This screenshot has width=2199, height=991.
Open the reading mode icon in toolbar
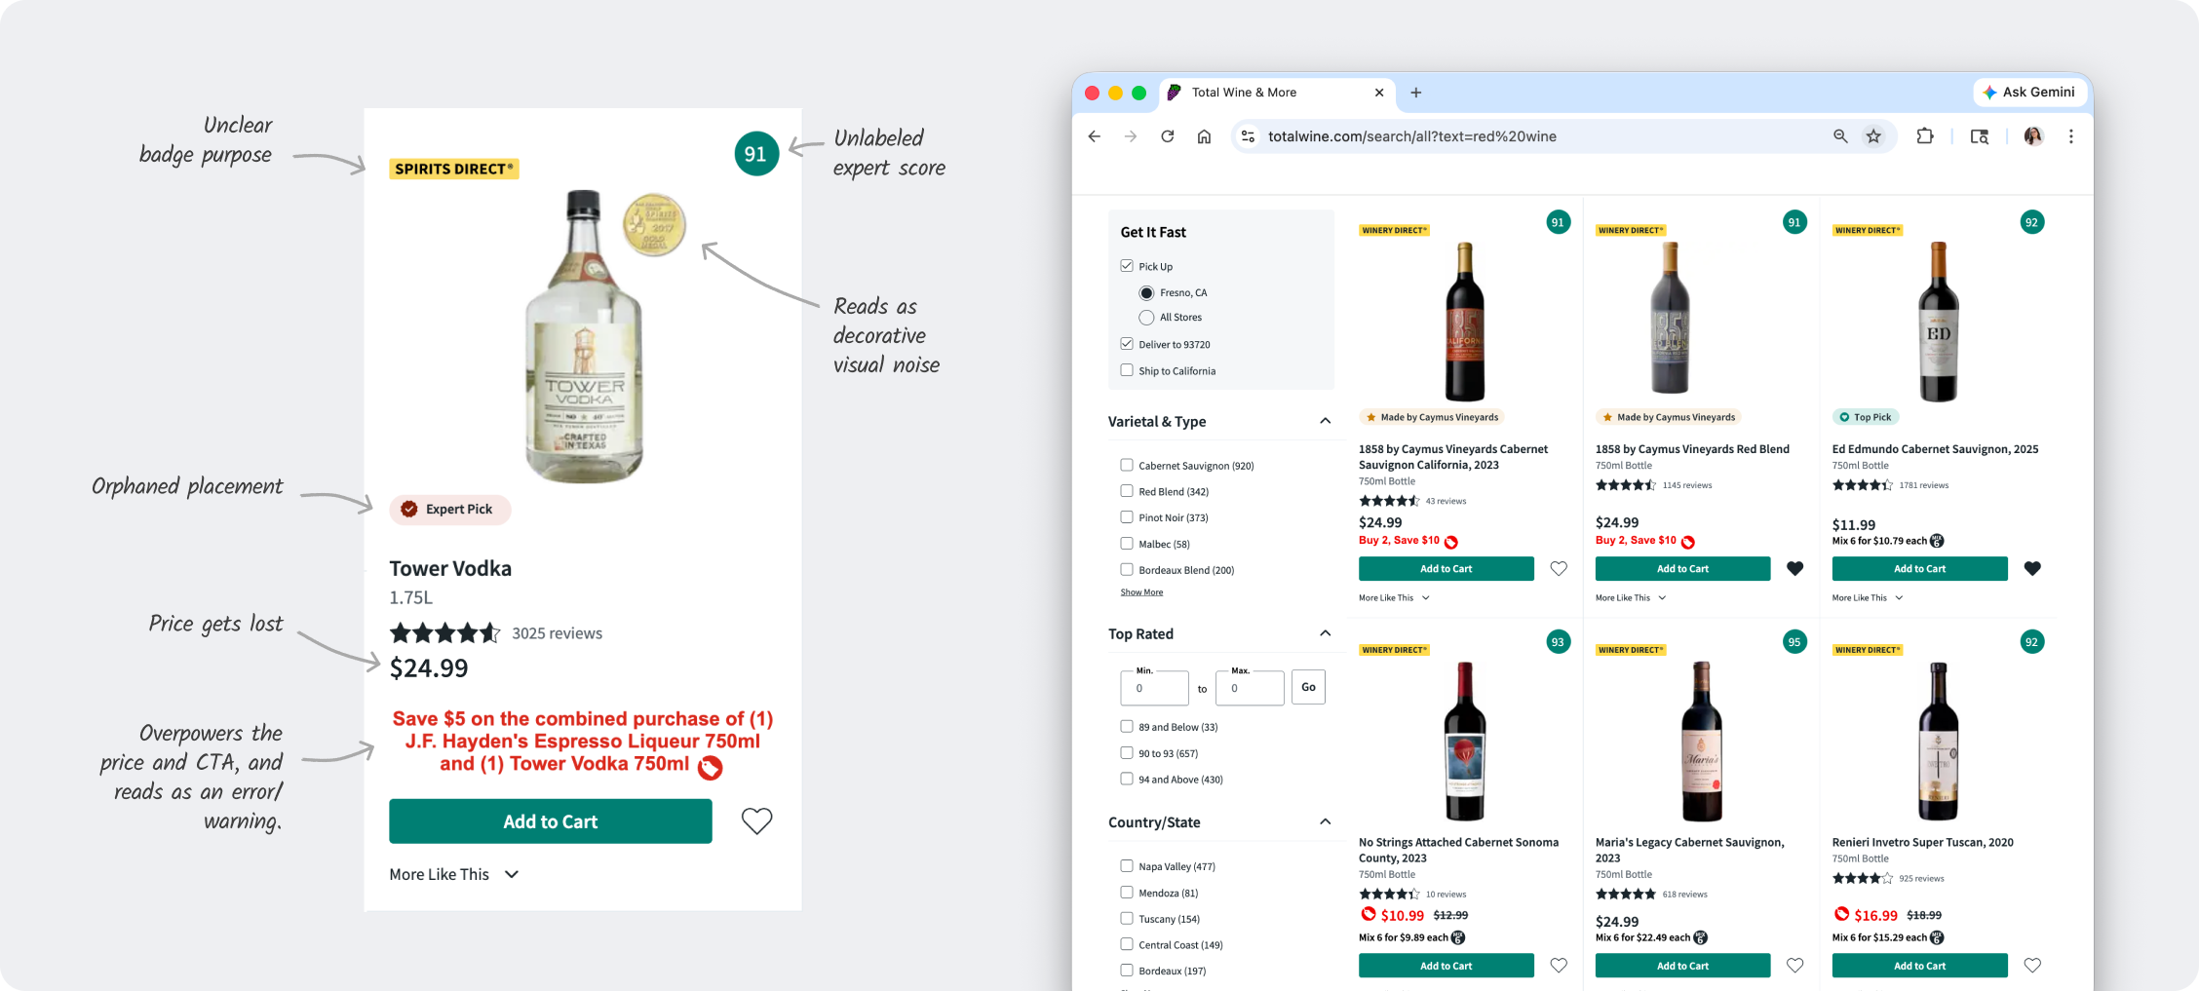(x=1980, y=136)
